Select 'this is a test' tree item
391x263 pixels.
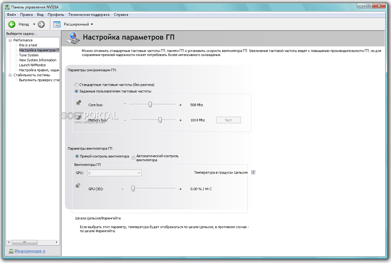[28, 45]
